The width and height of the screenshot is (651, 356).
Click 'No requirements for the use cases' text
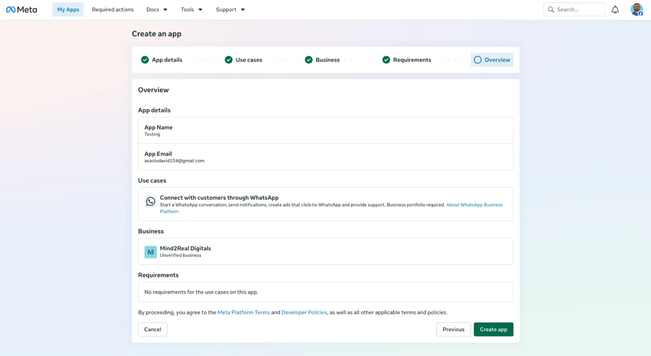pos(201,292)
